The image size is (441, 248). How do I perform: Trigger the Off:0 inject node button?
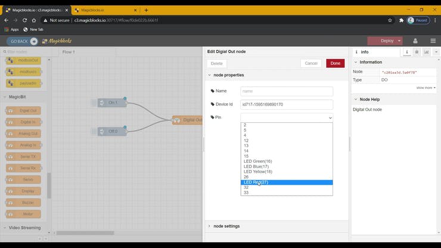94,132
